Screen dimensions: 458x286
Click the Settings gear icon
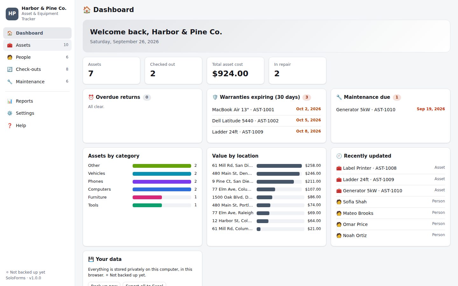pyautogui.click(x=10, y=113)
